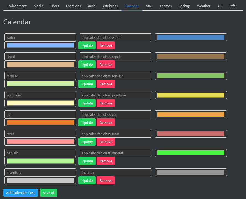Open the Info tab
The width and height of the screenshot is (246, 199).
pyautogui.click(x=232, y=6)
